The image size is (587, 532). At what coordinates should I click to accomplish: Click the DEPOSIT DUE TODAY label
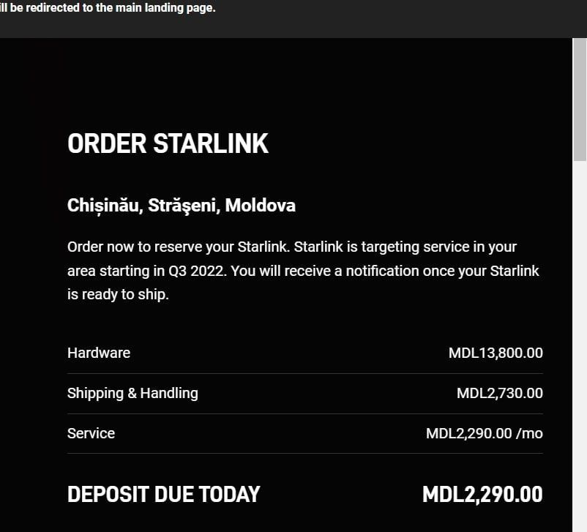click(x=163, y=495)
